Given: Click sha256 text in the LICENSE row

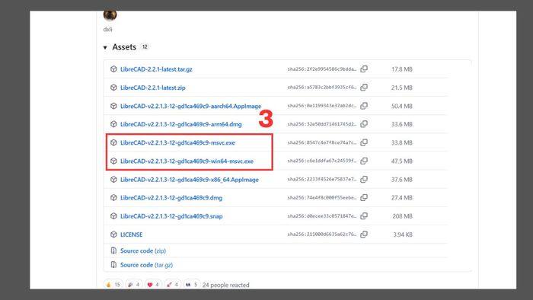Looking at the screenshot, I should coord(322,234).
